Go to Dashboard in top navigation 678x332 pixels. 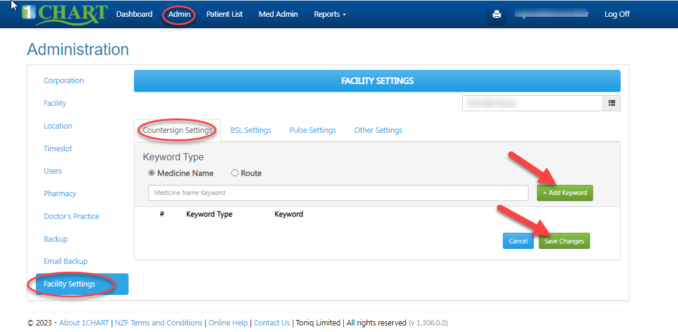click(x=134, y=14)
